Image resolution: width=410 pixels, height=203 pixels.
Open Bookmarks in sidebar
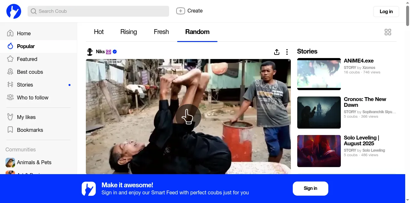pyautogui.click(x=30, y=130)
